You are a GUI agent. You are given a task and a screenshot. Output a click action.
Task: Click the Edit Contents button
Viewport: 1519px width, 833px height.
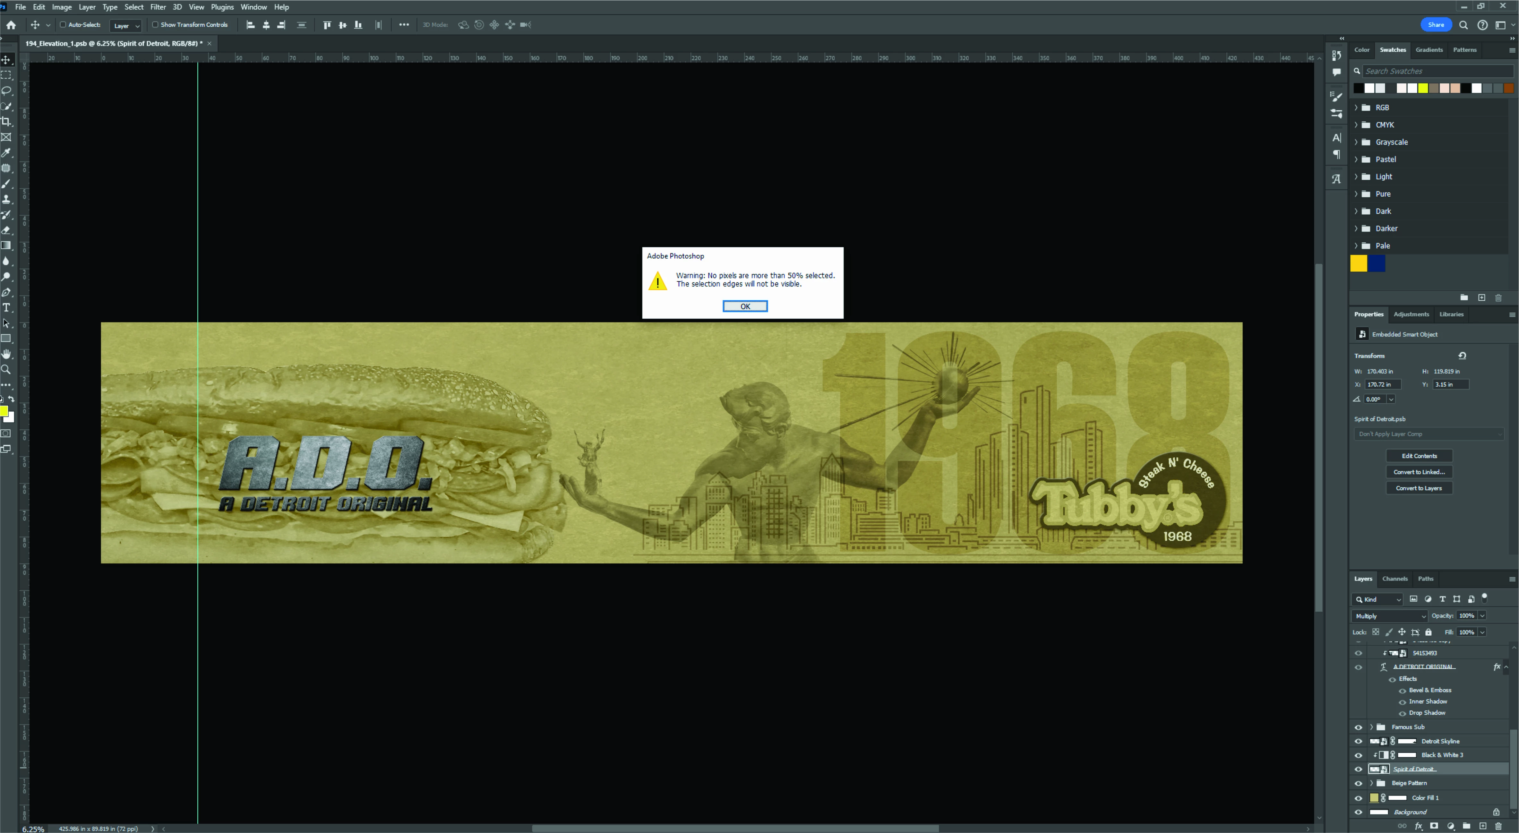(1419, 456)
